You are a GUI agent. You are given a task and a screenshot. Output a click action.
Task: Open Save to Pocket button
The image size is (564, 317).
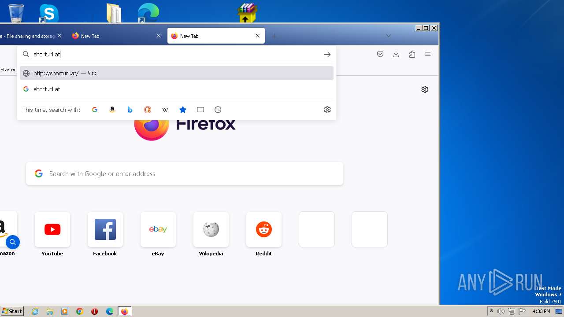pos(380,54)
